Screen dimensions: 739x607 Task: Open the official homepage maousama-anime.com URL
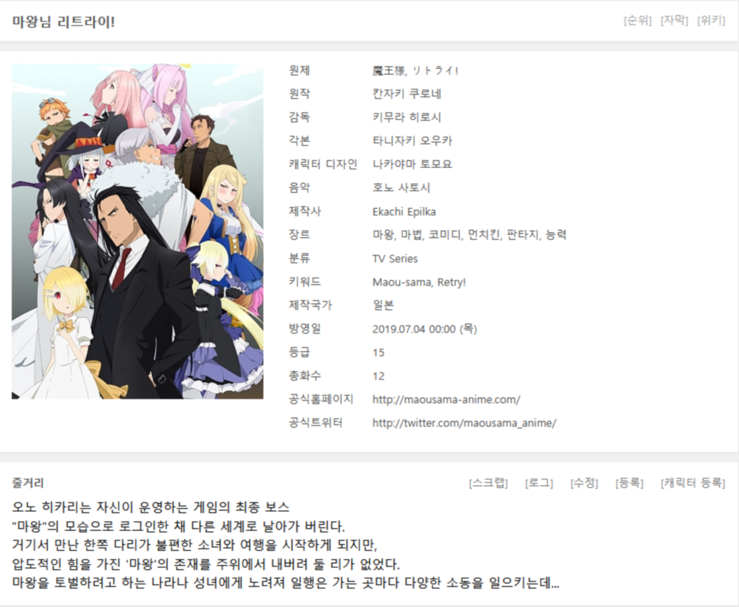446,400
